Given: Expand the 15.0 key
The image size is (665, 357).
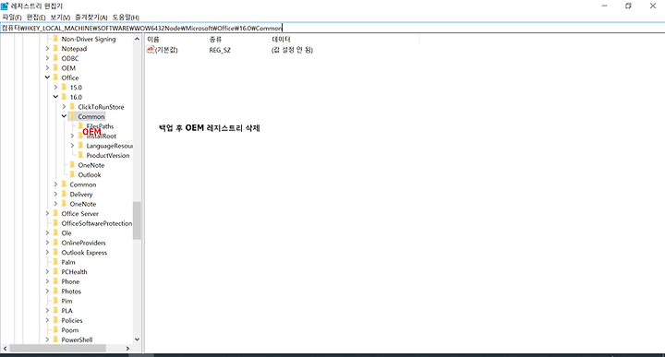Looking at the screenshot, I should 55,88.
